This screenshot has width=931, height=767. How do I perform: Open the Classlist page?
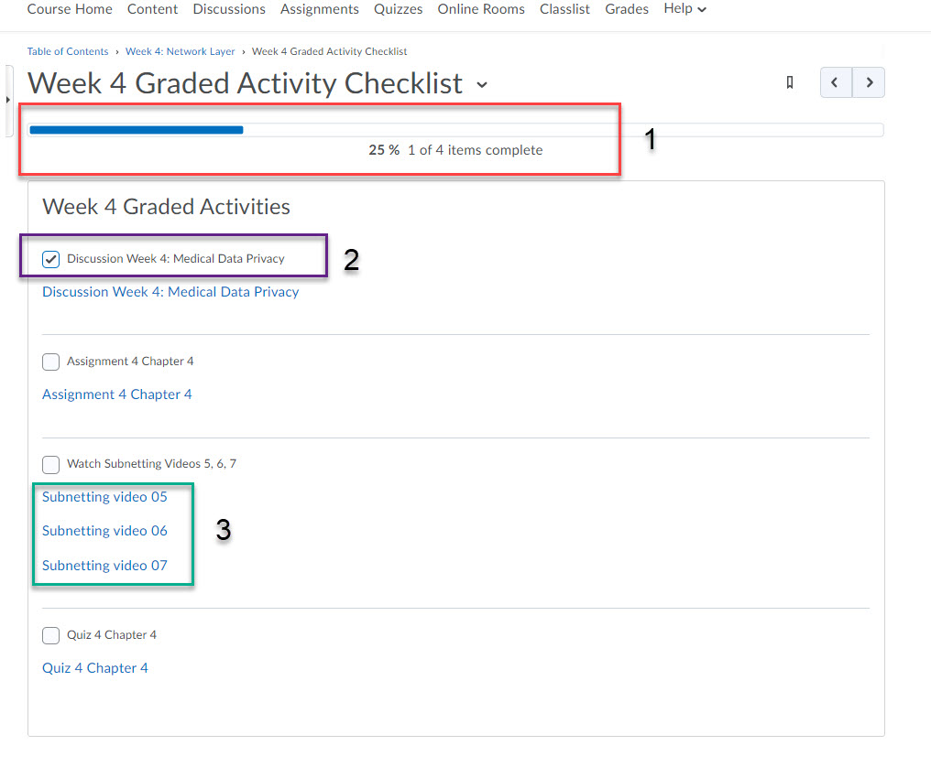tap(564, 9)
